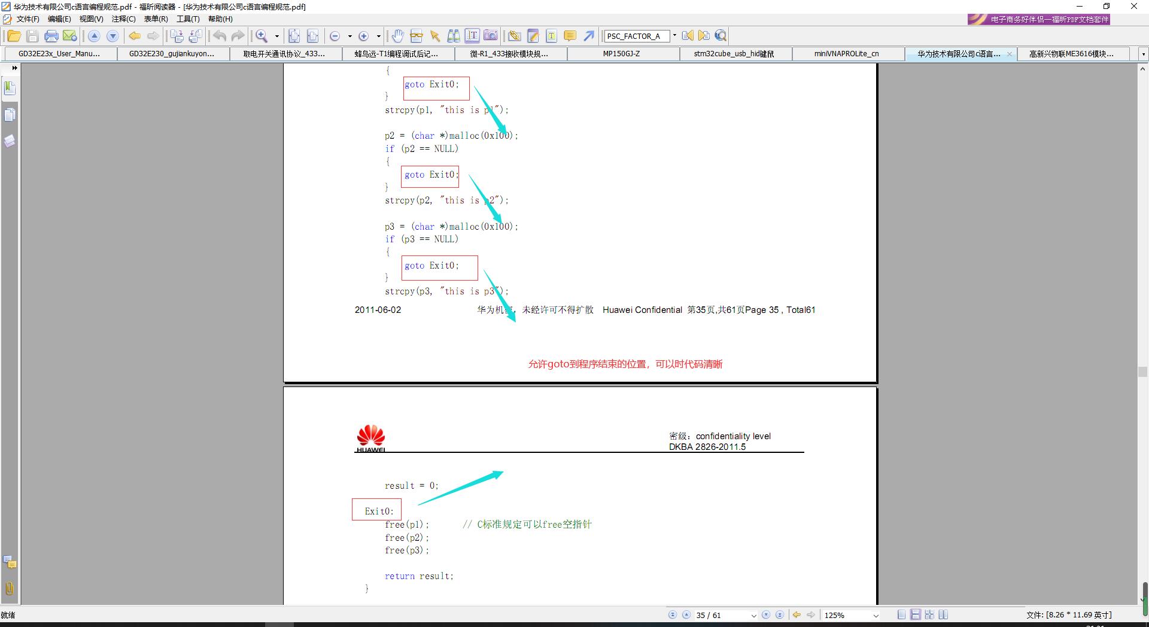This screenshot has height=627, width=1149.
Task: Click the Snapshot camera tool
Action: pos(491,36)
